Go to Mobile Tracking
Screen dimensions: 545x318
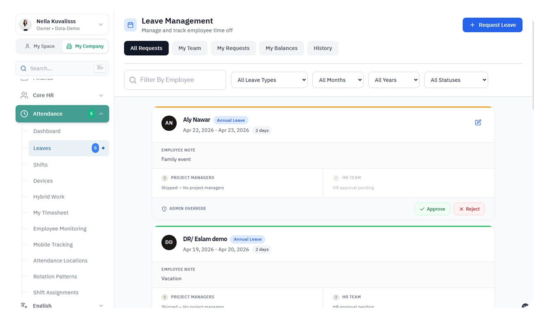tap(53, 245)
